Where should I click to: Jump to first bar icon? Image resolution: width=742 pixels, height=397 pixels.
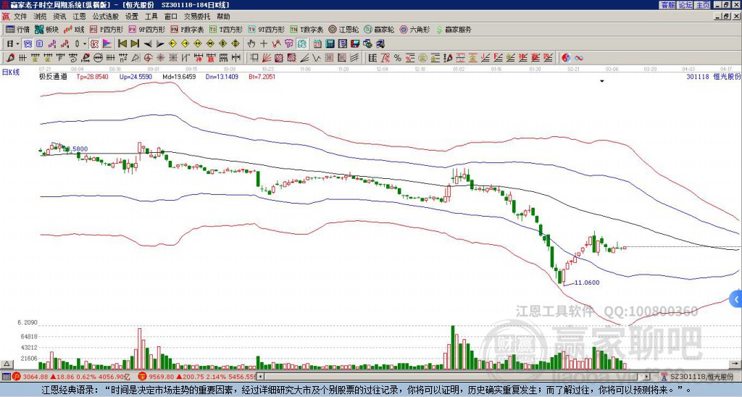[x=122, y=44]
